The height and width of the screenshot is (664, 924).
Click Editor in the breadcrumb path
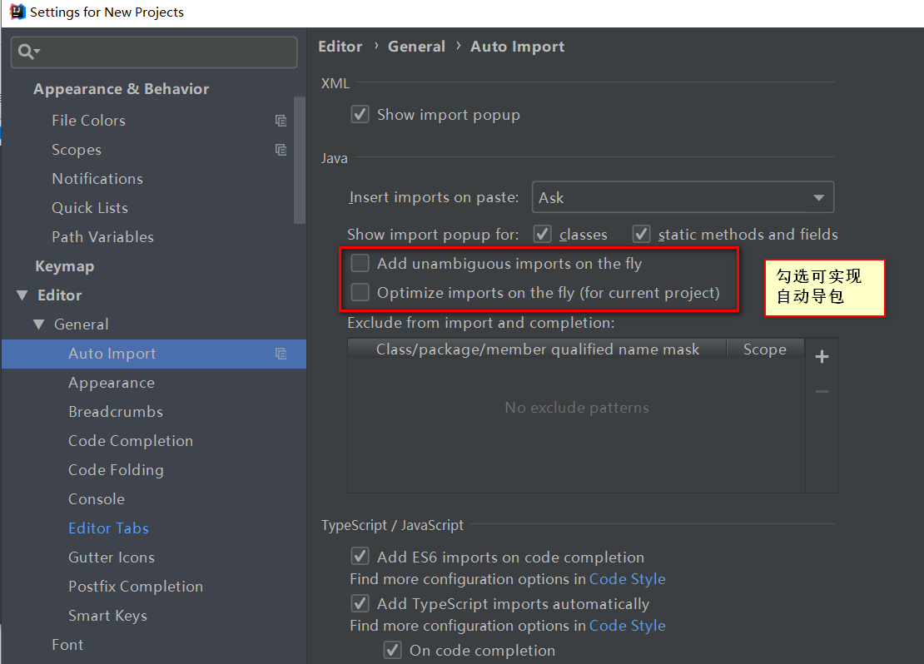[x=340, y=47]
